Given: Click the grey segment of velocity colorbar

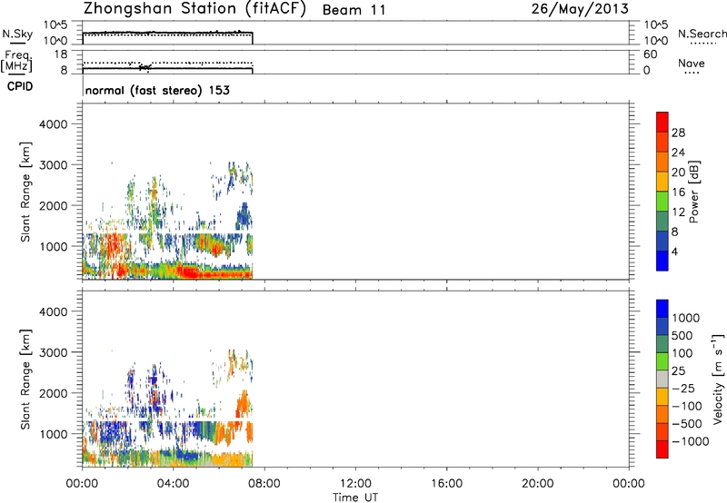Looking at the screenshot, I should (x=662, y=379).
